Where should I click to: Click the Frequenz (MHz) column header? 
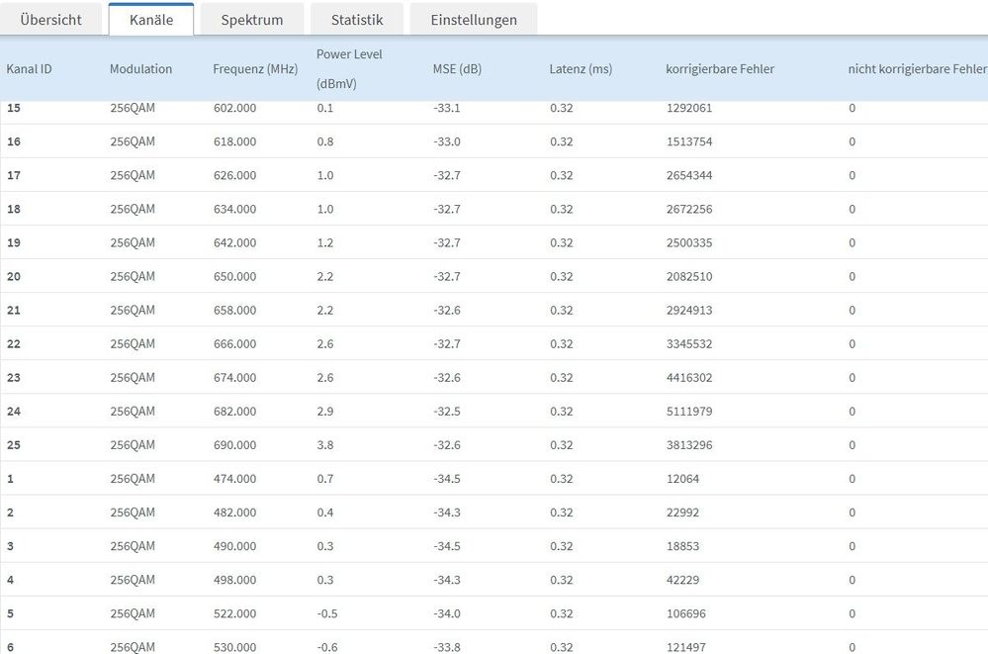point(255,68)
